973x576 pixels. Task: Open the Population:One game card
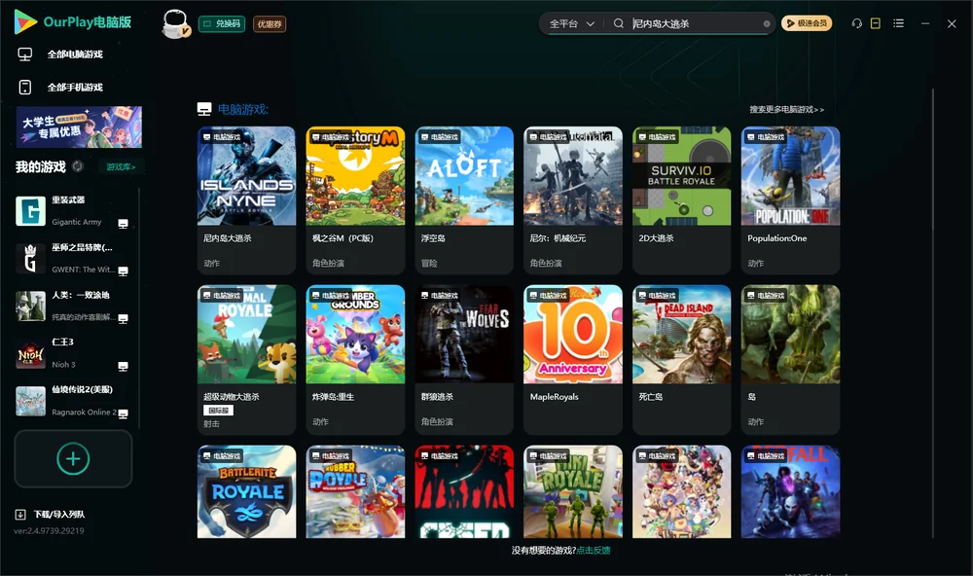click(x=790, y=199)
